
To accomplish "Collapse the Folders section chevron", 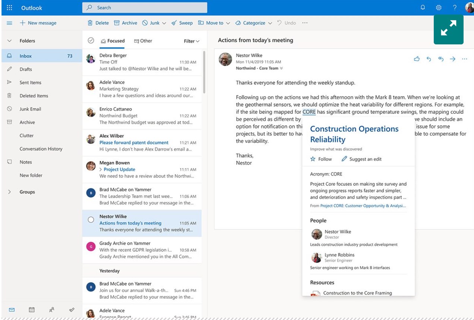I will [x=10, y=41].
